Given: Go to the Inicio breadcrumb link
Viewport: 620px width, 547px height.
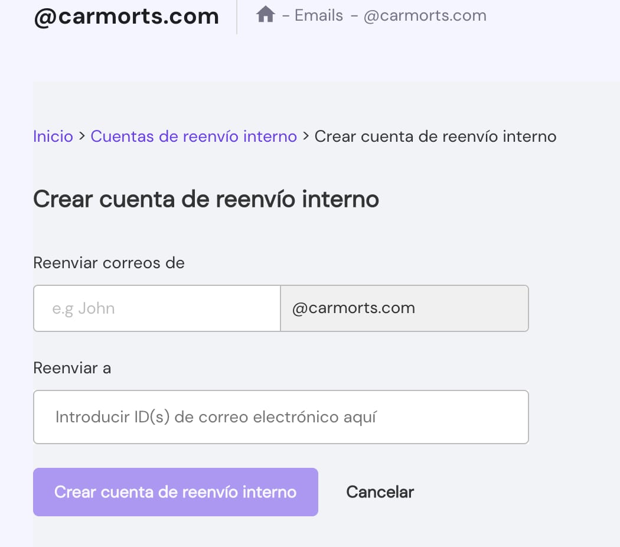Looking at the screenshot, I should pyautogui.click(x=53, y=136).
